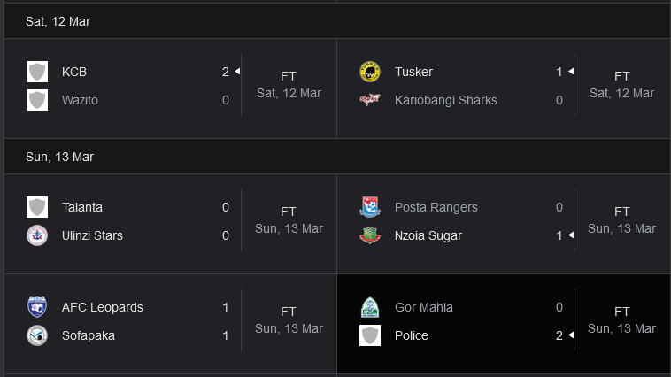
Task: Open the Tusker vs Kariobangi Sharks FT status
Action: tap(621, 77)
